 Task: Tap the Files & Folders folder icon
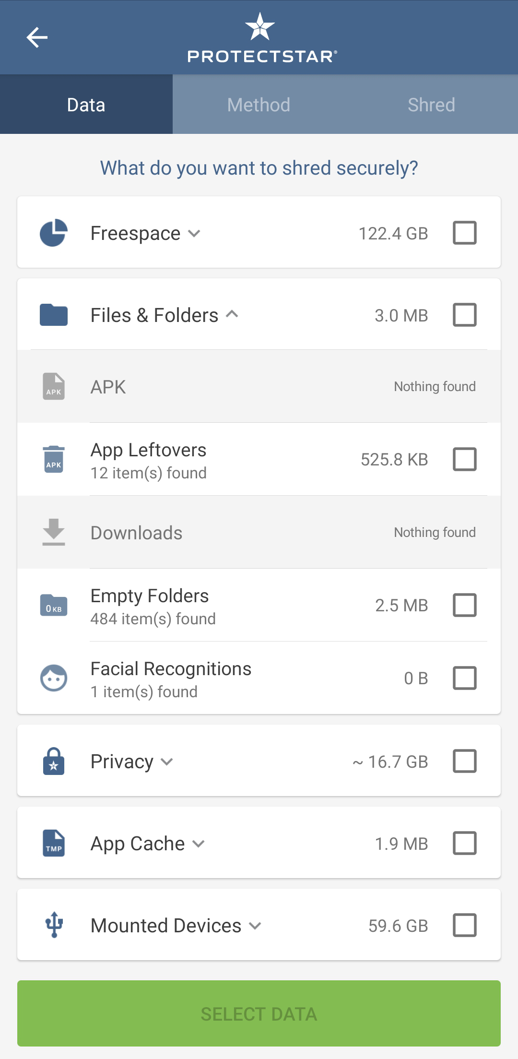click(54, 315)
